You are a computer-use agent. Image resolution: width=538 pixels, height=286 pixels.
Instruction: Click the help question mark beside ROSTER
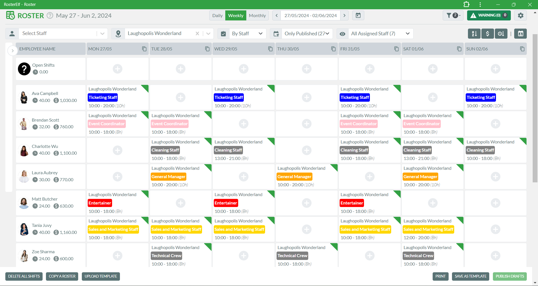(50, 15)
